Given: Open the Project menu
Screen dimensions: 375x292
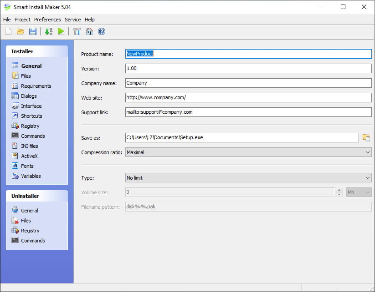Looking at the screenshot, I should coord(22,20).
